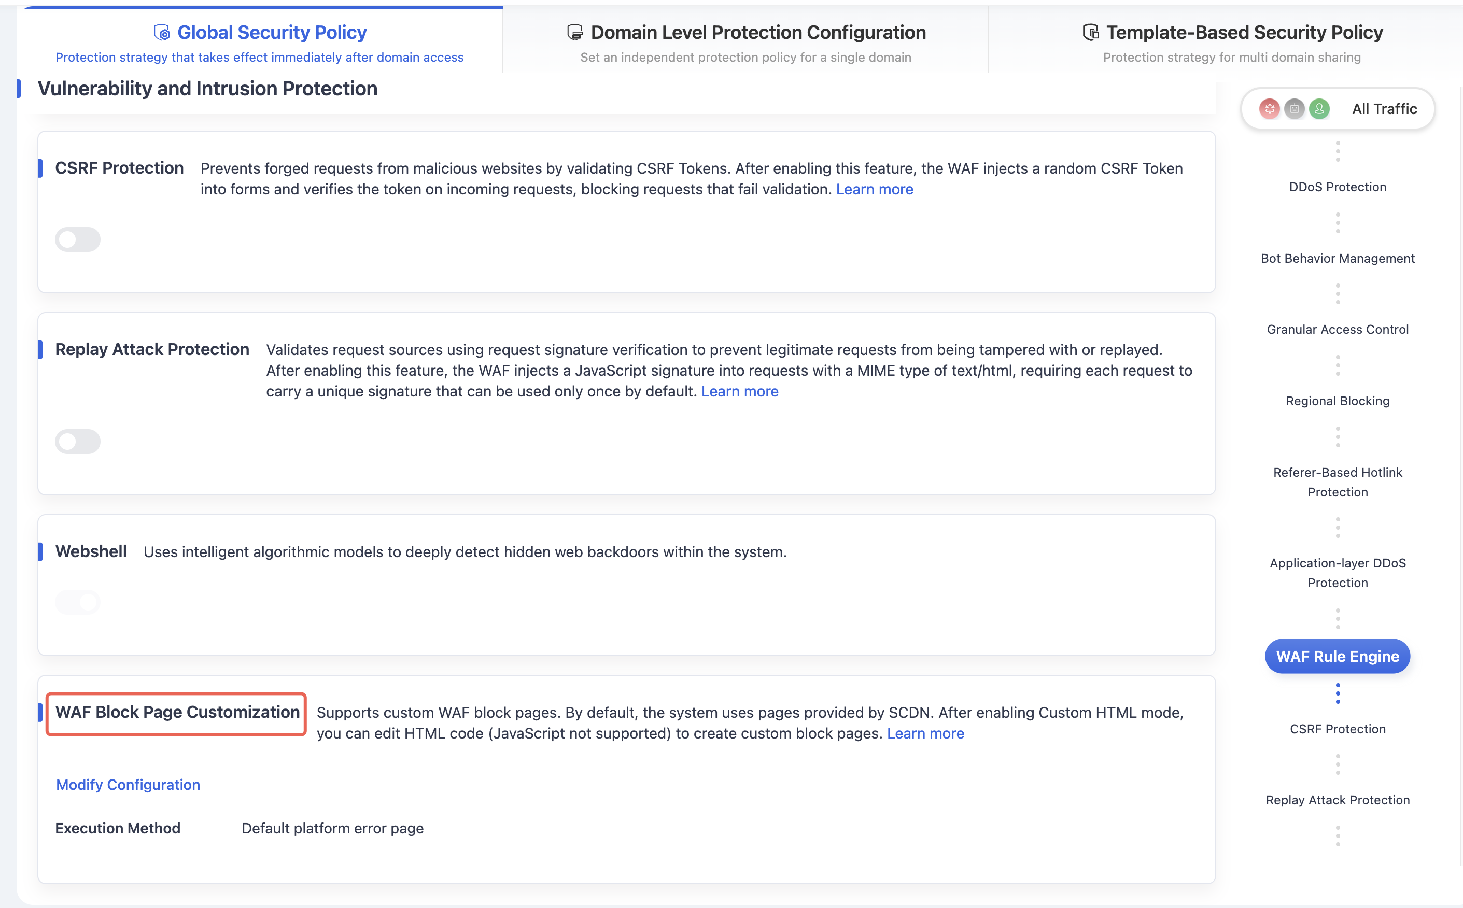
Task: Open Learn more for Replay Attack Protection
Action: coord(740,391)
